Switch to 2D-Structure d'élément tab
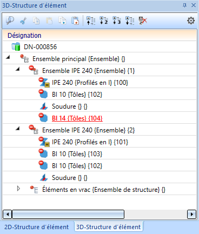 click(36, 227)
